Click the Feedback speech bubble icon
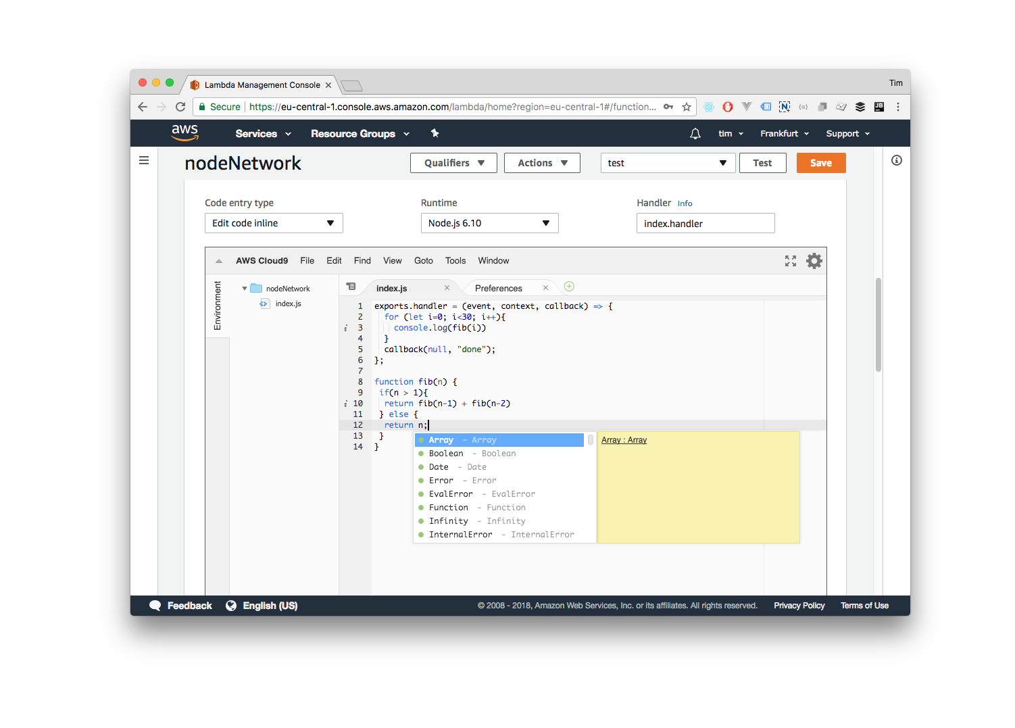The height and width of the screenshot is (728, 1015). [155, 606]
